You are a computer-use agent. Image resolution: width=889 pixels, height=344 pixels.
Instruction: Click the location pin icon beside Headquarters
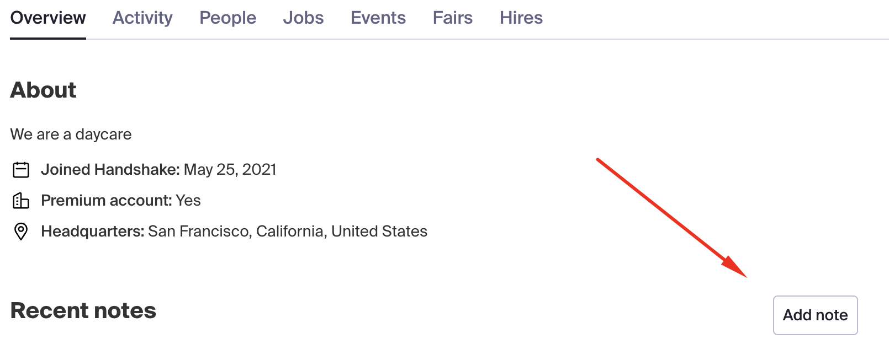point(21,232)
